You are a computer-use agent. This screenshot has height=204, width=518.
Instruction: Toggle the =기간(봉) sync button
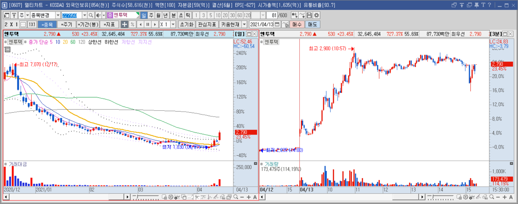(88, 24)
